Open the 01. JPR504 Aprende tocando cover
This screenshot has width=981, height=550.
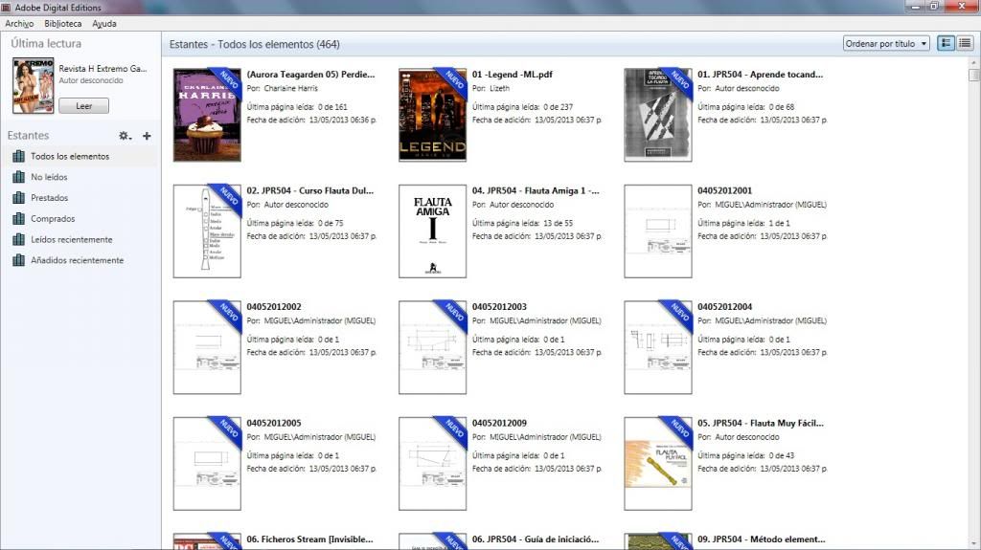pyautogui.click(x=658, y=115)
